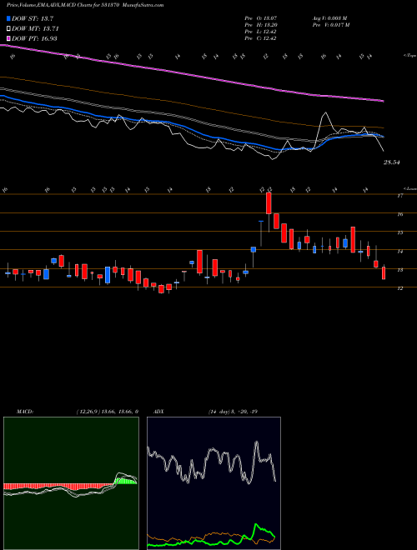
Task: Click the 16 price axis label
Action: [399, 214]
